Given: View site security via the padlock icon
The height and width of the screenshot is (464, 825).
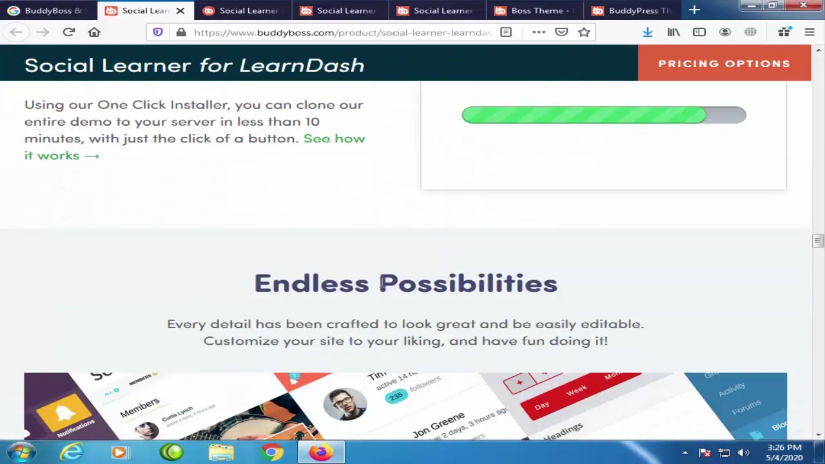Looking at the screenshot, I should [181, 32].
